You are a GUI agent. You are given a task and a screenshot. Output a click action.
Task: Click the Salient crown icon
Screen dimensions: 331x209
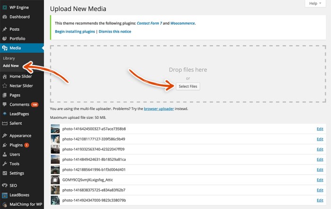pos(5,123)
